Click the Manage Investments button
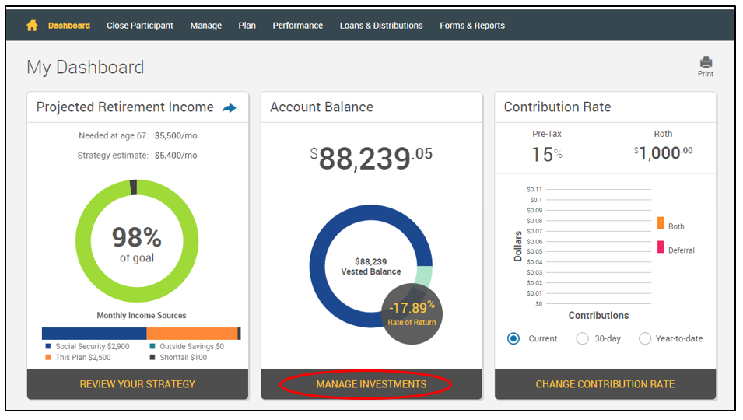This screenshot has width=743, height=420. [x=371, y=384]
